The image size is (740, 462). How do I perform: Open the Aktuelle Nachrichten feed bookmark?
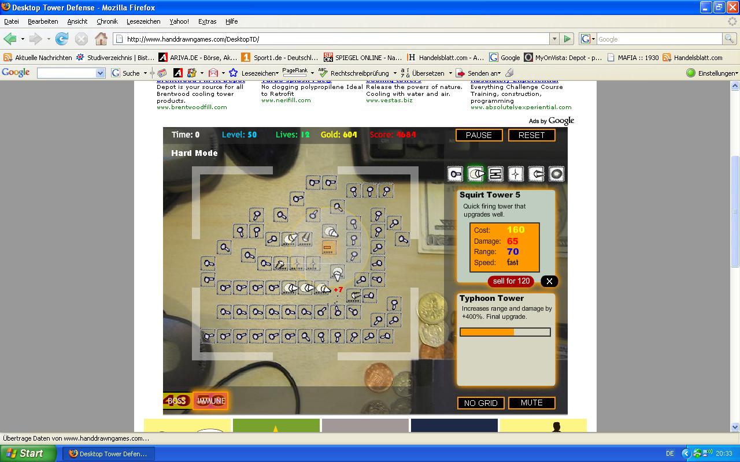pos(38,57)
